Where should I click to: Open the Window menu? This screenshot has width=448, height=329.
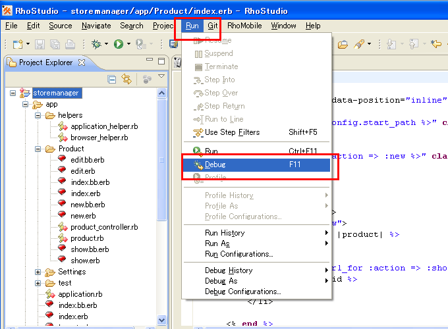pos(283,26)
